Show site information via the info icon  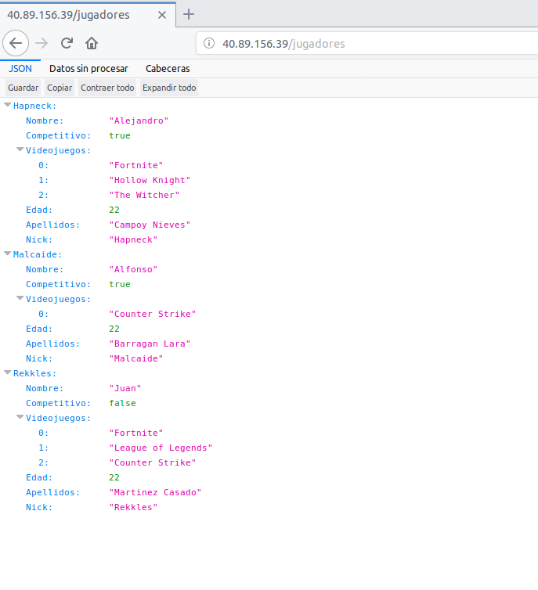click(209, 43)
